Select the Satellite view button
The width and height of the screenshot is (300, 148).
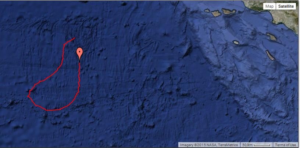click(x=286, y=6)
